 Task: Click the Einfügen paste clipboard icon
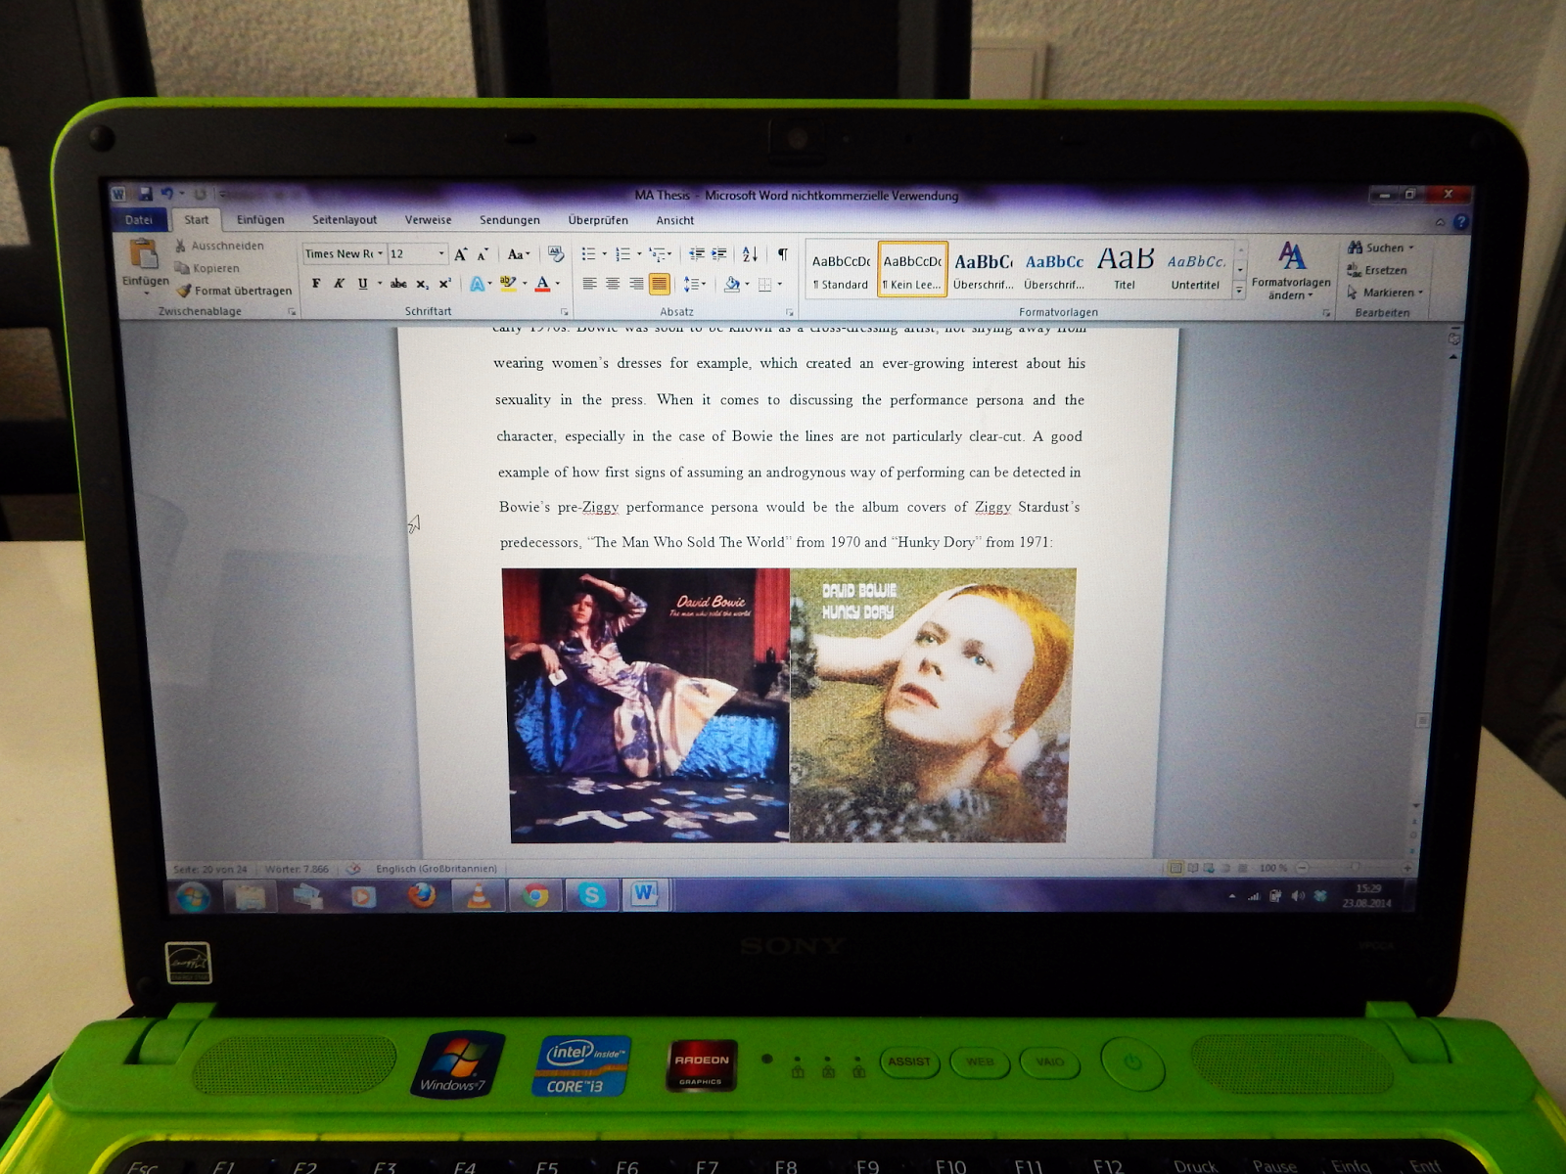pos(144,253)
